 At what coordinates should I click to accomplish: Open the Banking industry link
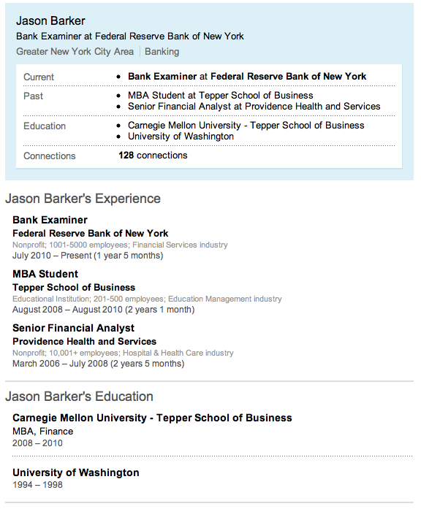[162, 52]
